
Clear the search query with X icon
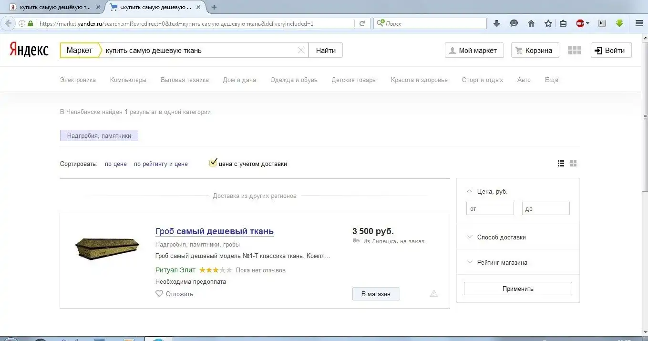[x=301, y=51]
